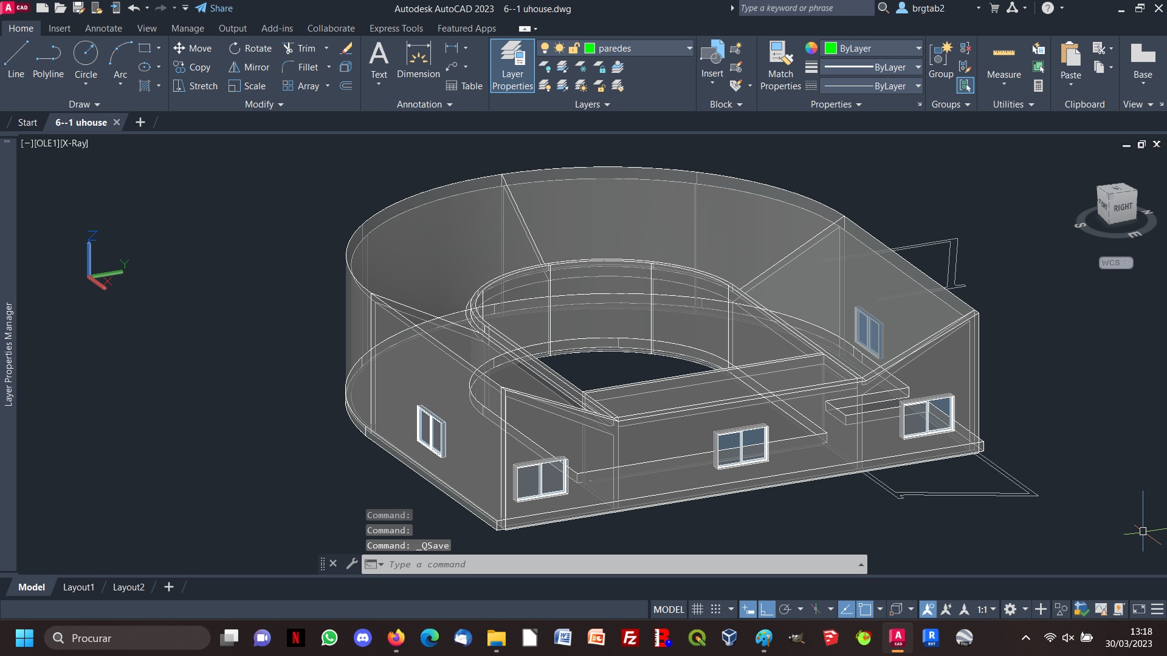Select the Circle tool

86,61
